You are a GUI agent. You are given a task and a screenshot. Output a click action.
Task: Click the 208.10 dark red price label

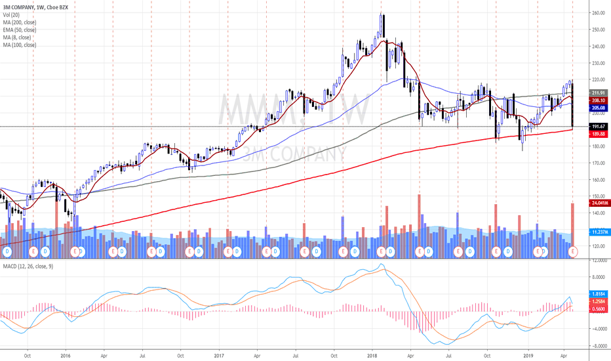coord(598,100)
